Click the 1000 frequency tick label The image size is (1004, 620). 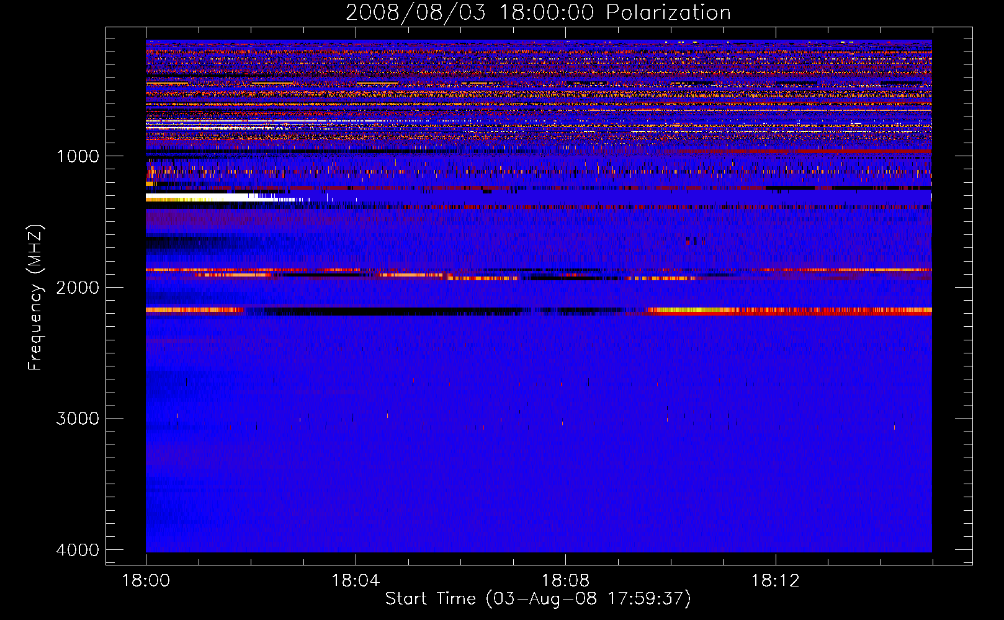point(78,156)
